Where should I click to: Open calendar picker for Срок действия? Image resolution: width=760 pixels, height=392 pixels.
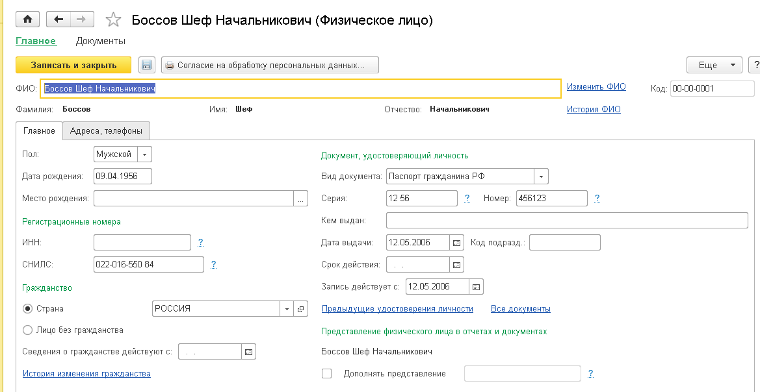(457, 265)
